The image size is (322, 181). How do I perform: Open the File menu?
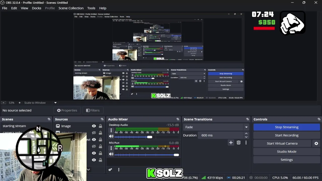pos(5,8)
